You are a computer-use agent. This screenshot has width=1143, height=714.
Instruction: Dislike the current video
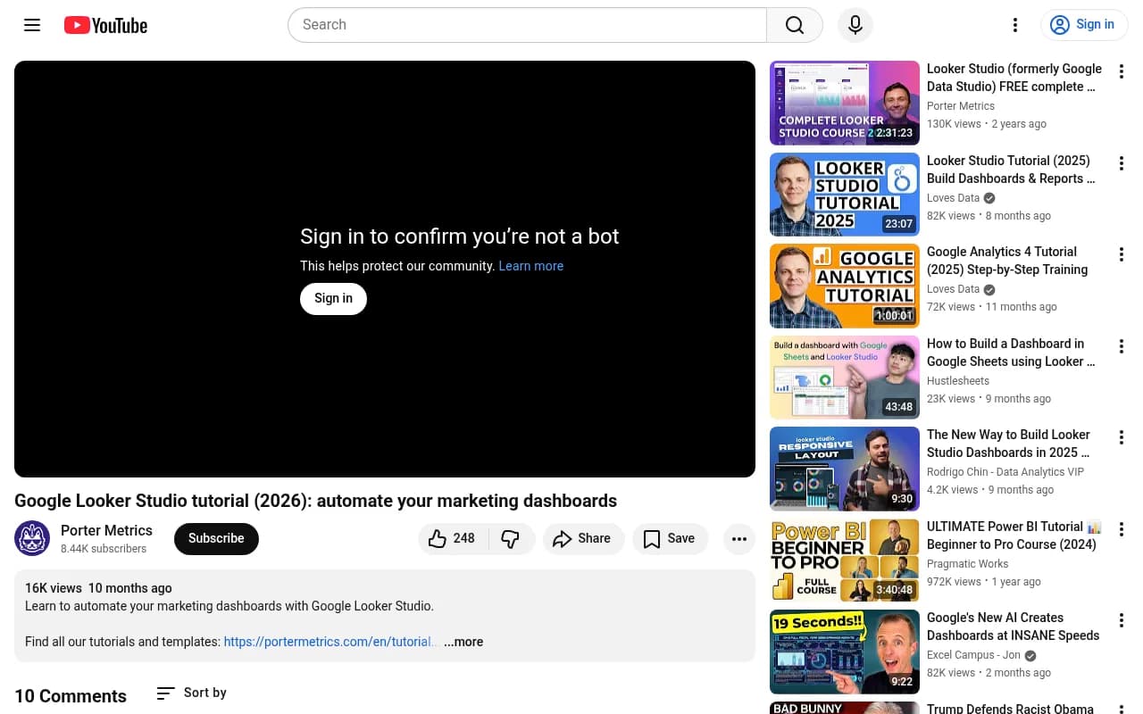click(511, 539)
